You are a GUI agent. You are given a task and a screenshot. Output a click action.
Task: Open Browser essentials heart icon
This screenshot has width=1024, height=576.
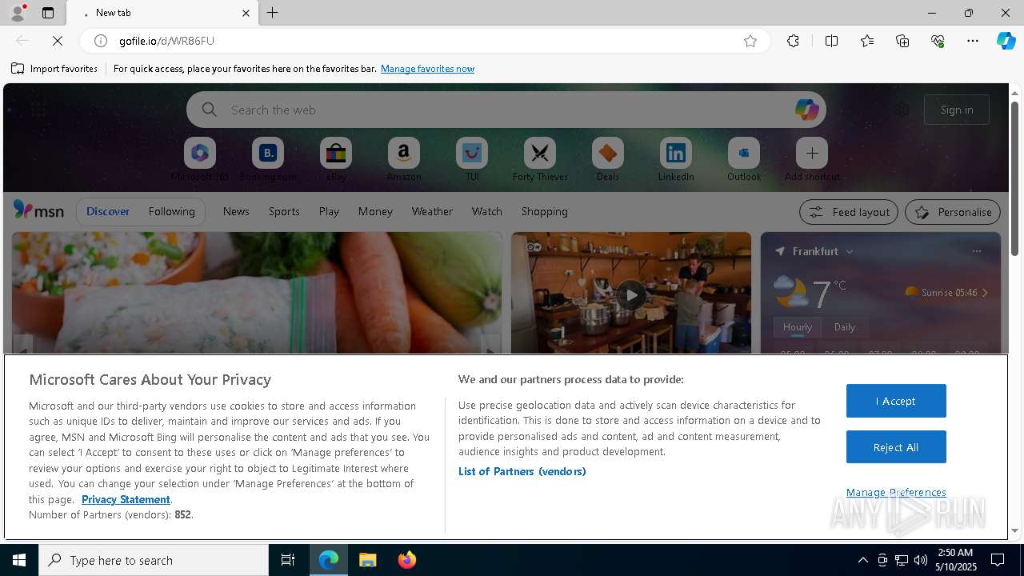[x=938, y=41]
